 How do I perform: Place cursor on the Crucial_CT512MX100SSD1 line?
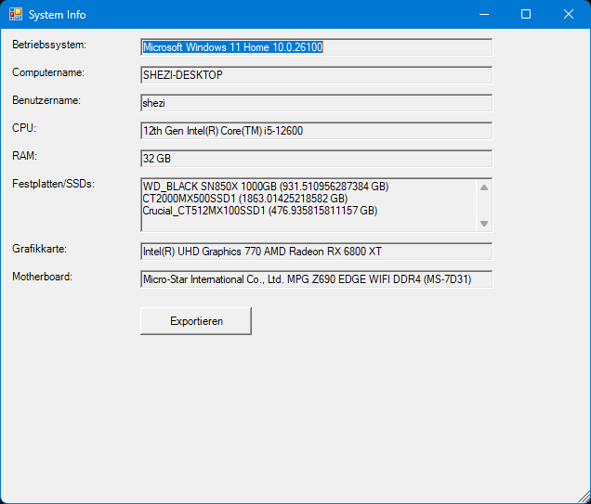(259, 211)
